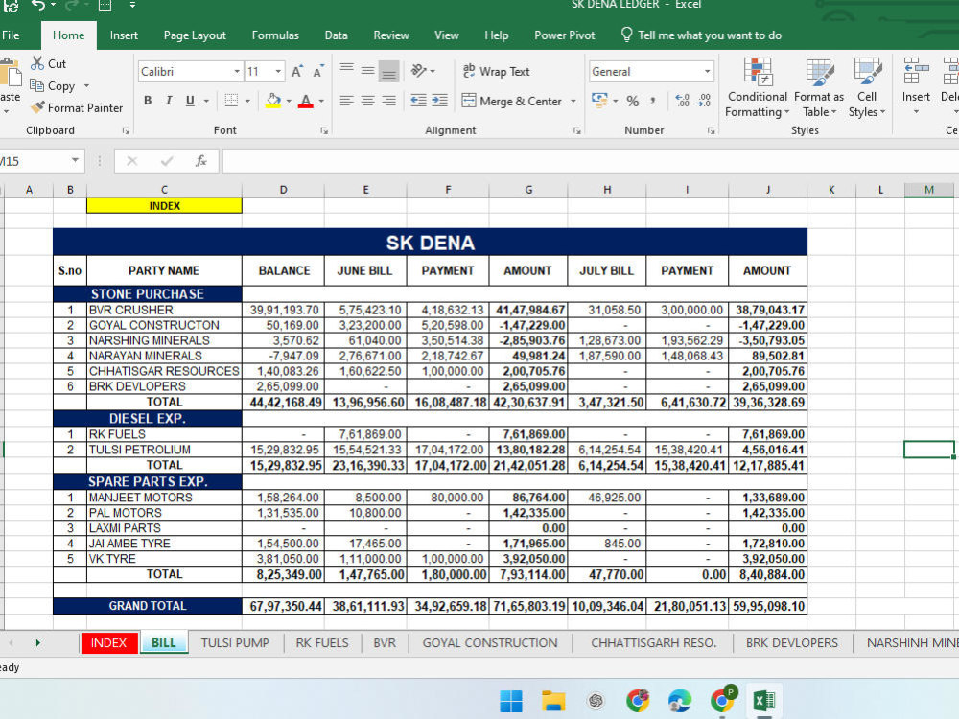959x719 pixels.
Task: Toggle Underline formatting
Action: [x=190, y=101]
